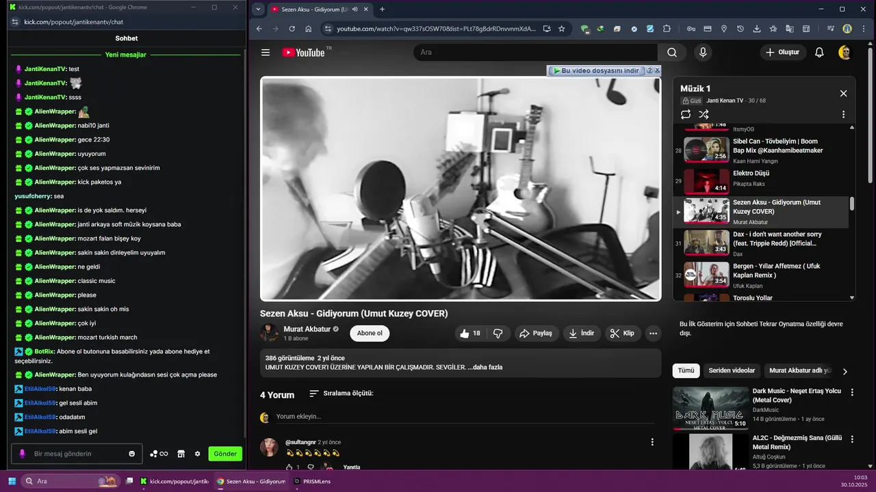Create a clip with Klip button
The height and width of the screenshot is (492, 876).
click(x=623, y=333)
